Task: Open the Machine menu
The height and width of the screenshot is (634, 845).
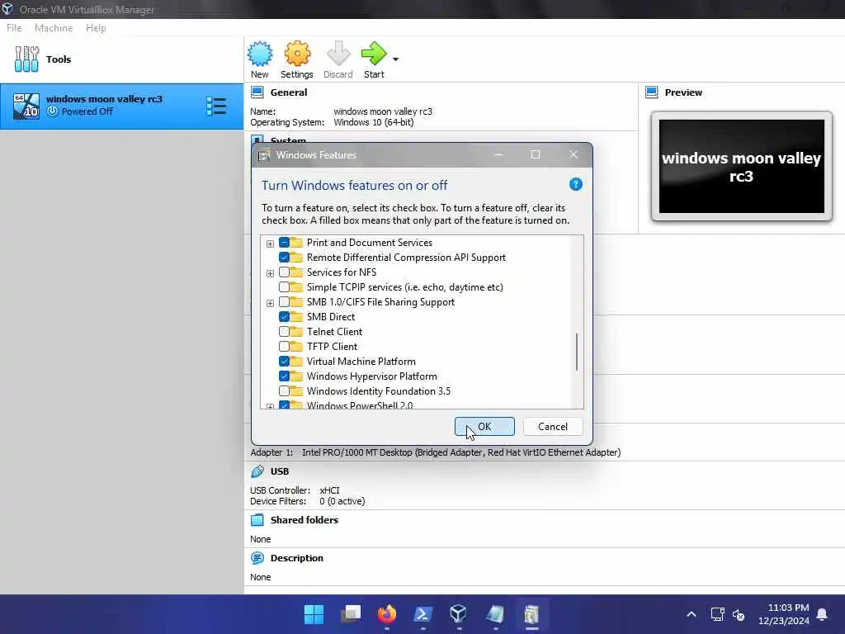Action: pyautogui.click(x=54, y=28)
